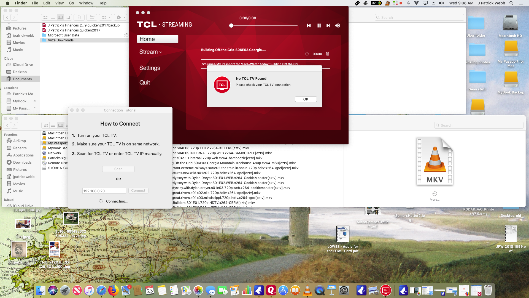Dismiss No TCL TV Found with OK
The image size is (529, 298).
pos(306,99)
